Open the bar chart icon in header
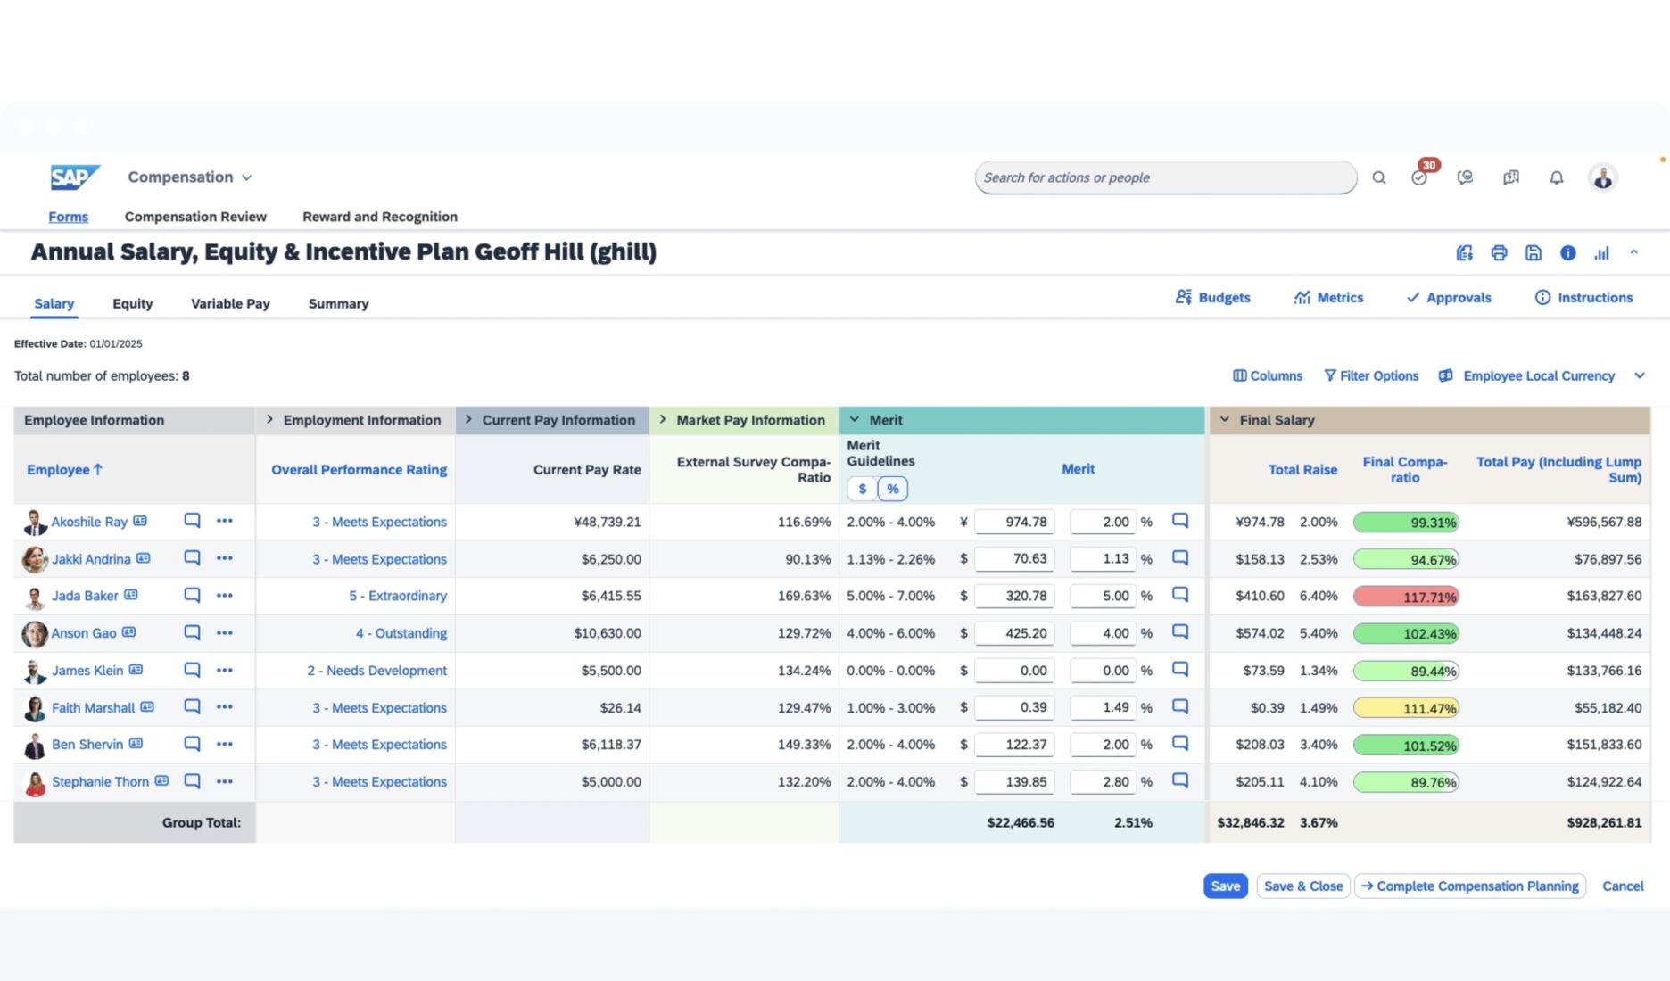The image size is (1670, 981). tap(1602, 253)
